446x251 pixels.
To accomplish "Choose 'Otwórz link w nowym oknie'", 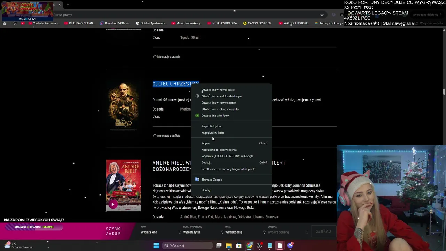I will (231, 102).
